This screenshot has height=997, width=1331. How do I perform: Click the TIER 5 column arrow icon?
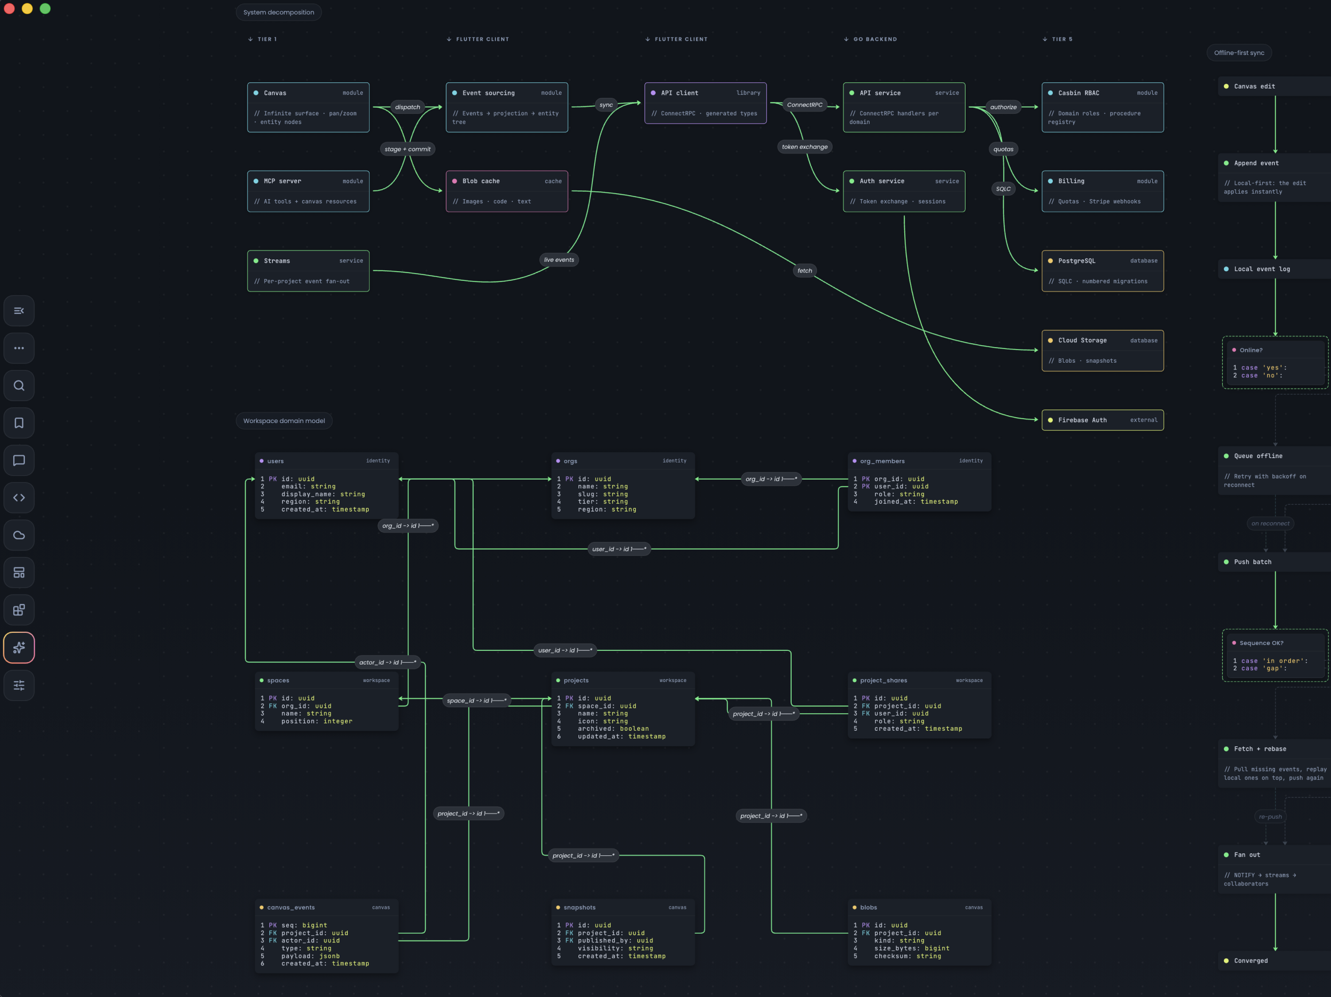point(1045,39)
